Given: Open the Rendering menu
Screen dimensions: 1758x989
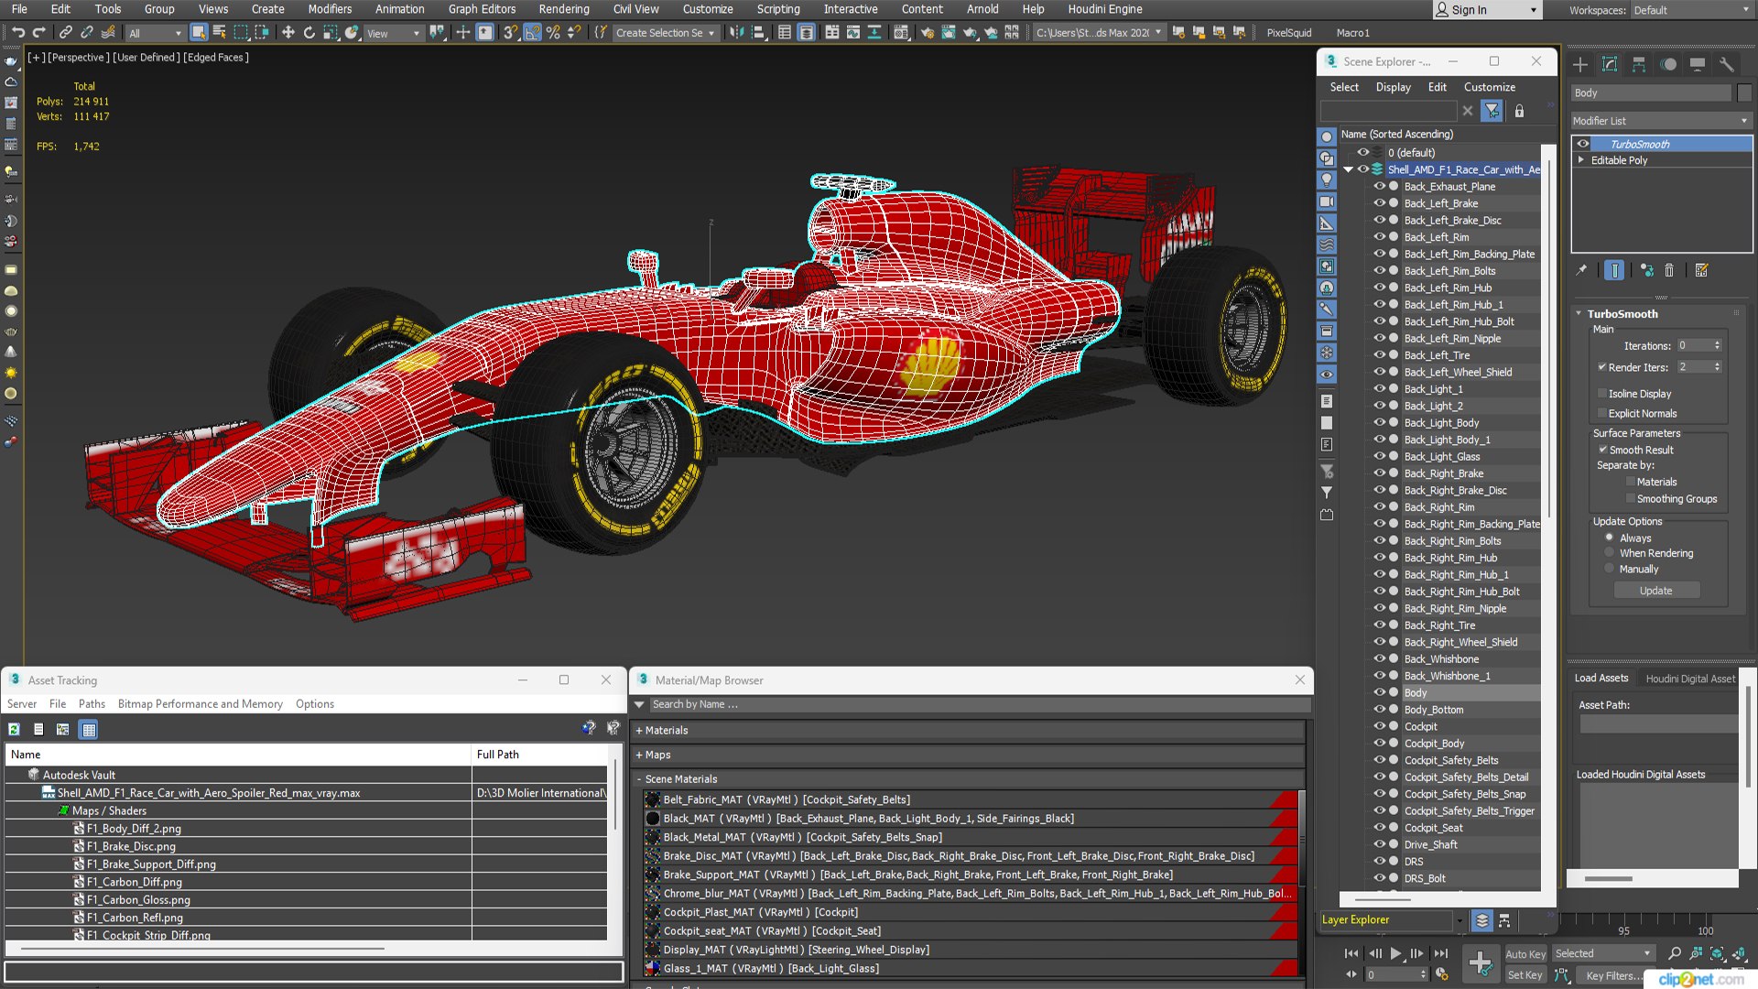Looking at the screenshot, I should [564, 9].
